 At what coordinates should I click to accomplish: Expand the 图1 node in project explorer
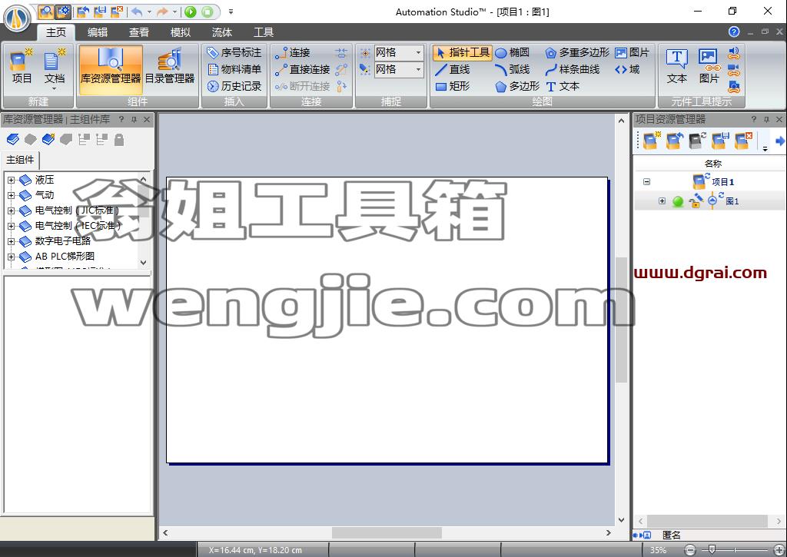tap(662, 201)
